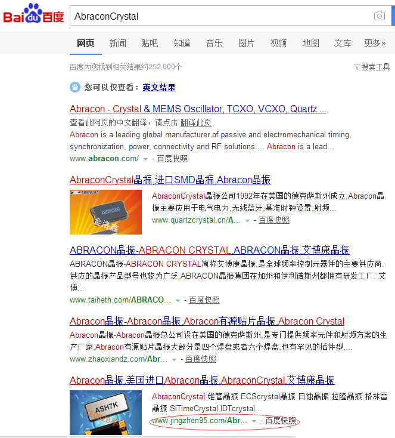The height and width of the screenshot is (438, 395).
Task: Click snippet text Abracon晶振总公司设在美国的德克萨斯州
Action: click(x=228, y=341)
